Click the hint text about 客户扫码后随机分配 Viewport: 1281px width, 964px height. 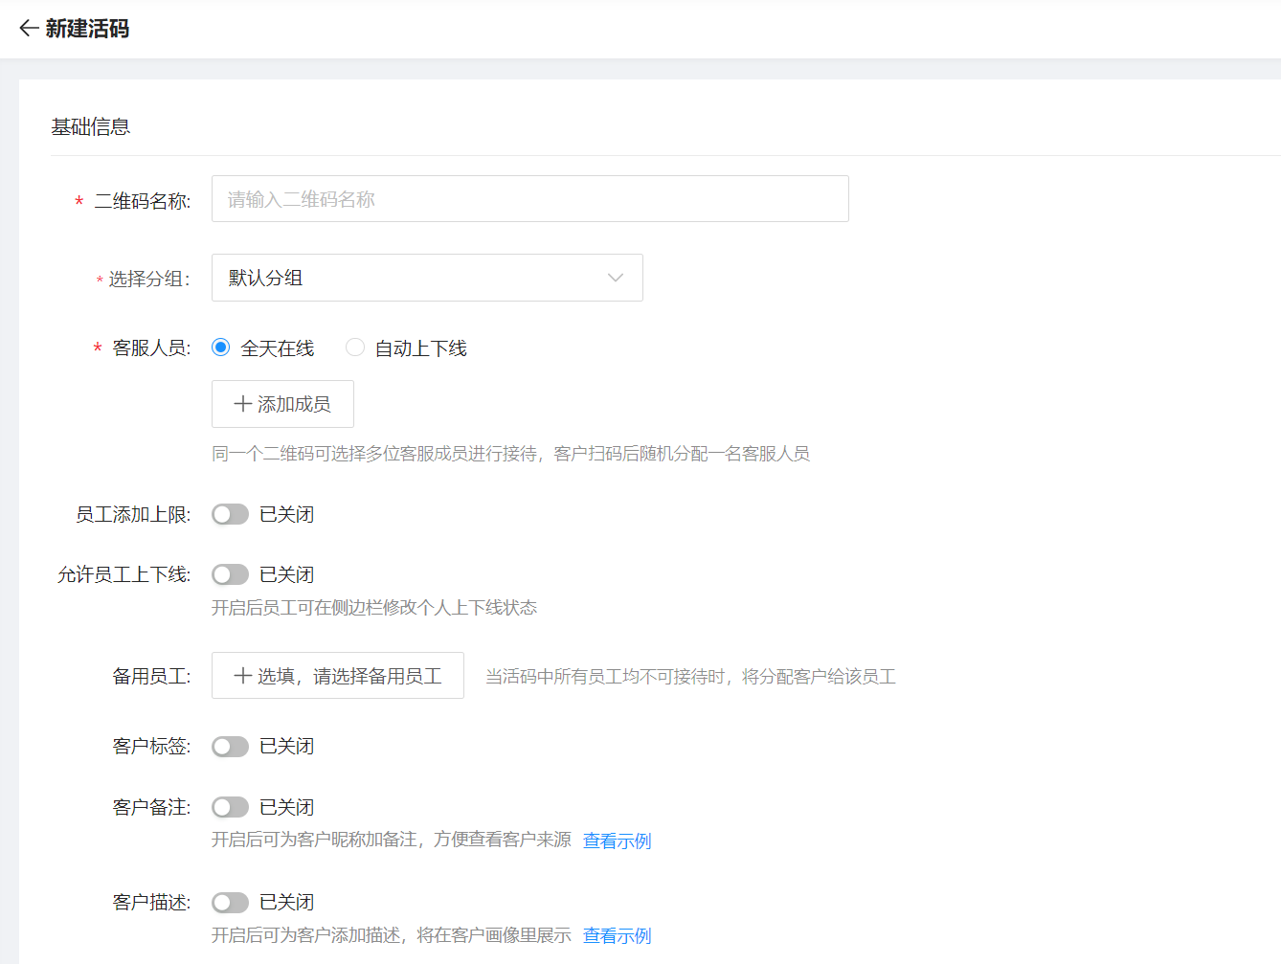point(510,454)
